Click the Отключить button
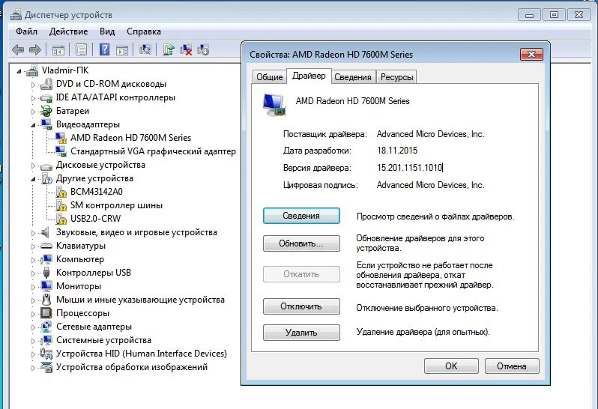 click(x=301, y=306)
